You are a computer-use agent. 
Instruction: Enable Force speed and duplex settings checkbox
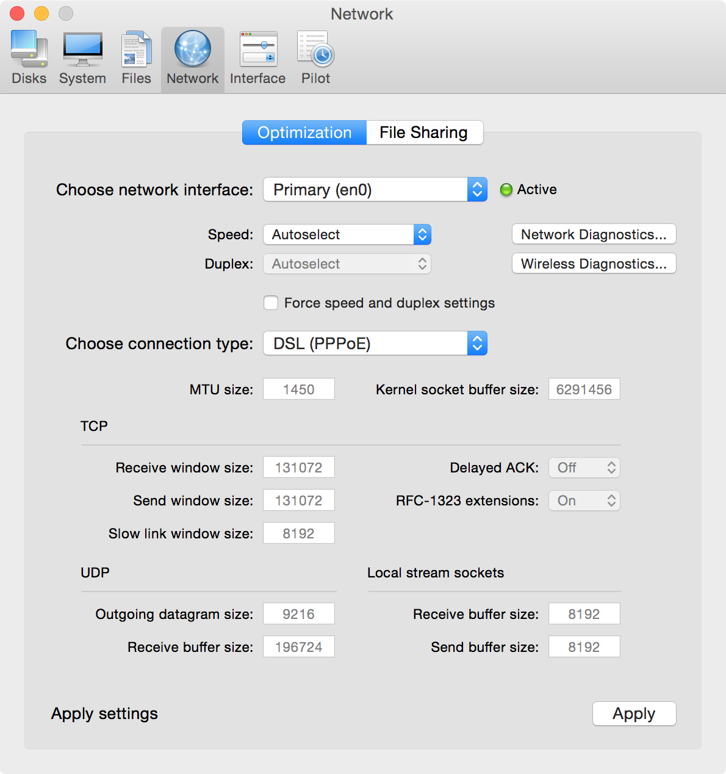[271, 303]
